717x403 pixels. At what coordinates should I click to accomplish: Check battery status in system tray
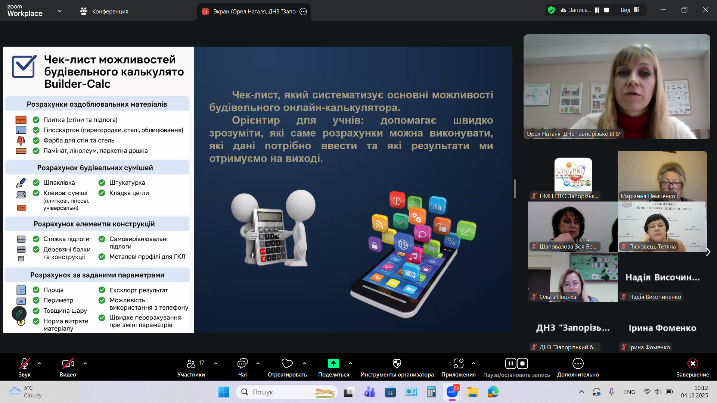pyautogui.click(x=670, y=392)
